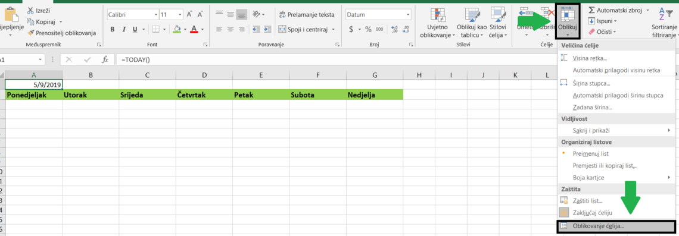Apply currency format with dollar icon

point(351,29)
